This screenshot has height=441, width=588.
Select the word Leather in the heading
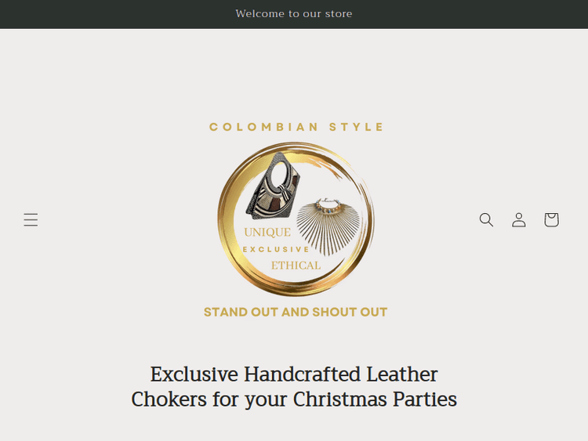[402, 374]
